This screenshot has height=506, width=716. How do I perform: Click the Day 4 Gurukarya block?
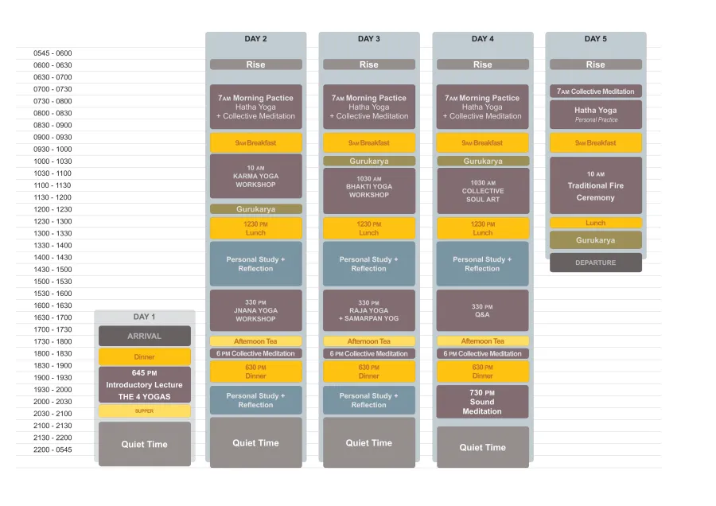click(483, 162)
